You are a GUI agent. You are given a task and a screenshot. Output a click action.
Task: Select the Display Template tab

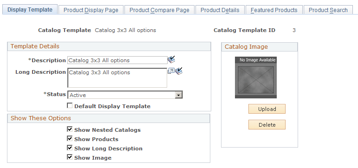tap(30, 10)
